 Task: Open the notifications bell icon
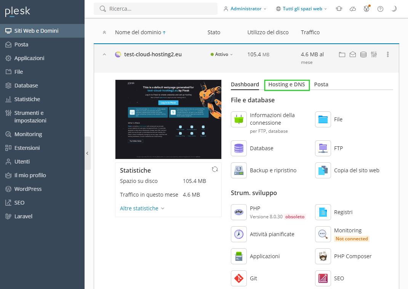[339, 9]
